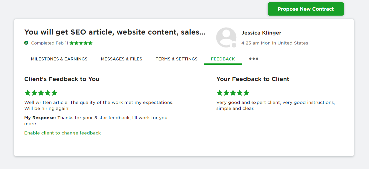Click the green completed checkmark icon
The image size is (369, 169).
pos(26,43)
